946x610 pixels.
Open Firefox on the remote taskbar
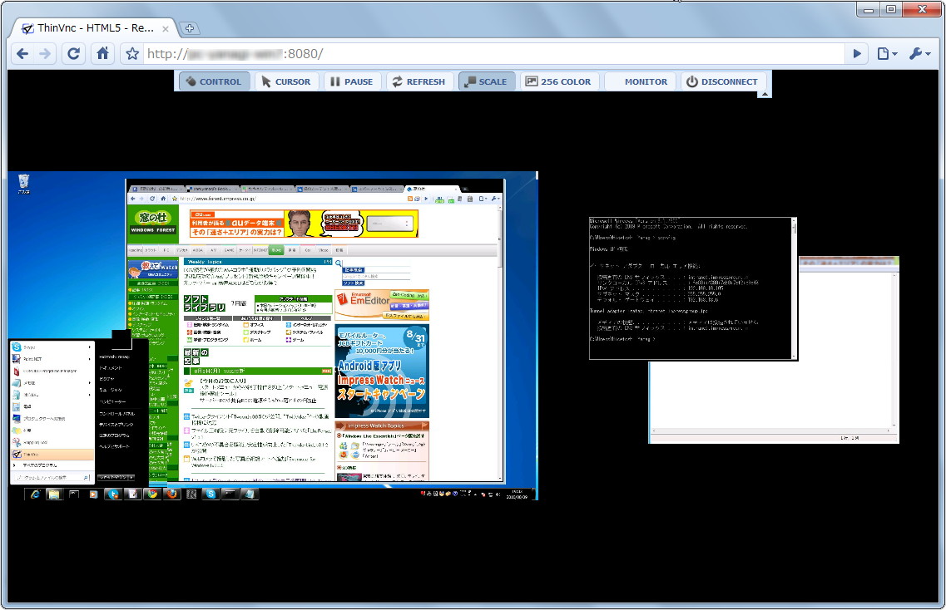pyautogui.click(x=172, y=494)
